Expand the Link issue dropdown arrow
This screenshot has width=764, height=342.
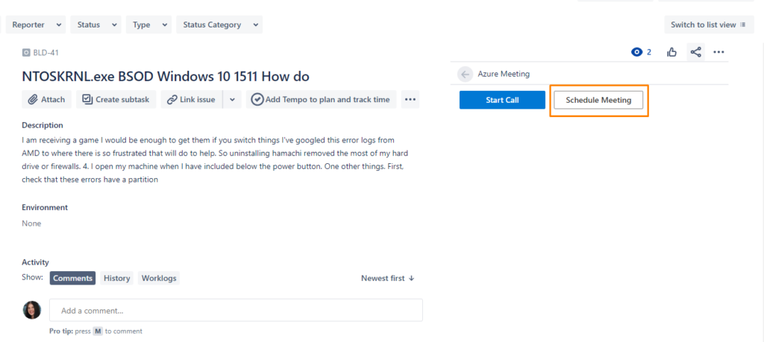(x=233, y=99)
